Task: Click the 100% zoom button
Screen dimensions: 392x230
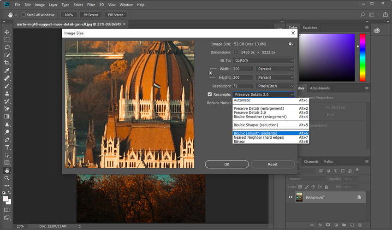Action: click(69, 15)
